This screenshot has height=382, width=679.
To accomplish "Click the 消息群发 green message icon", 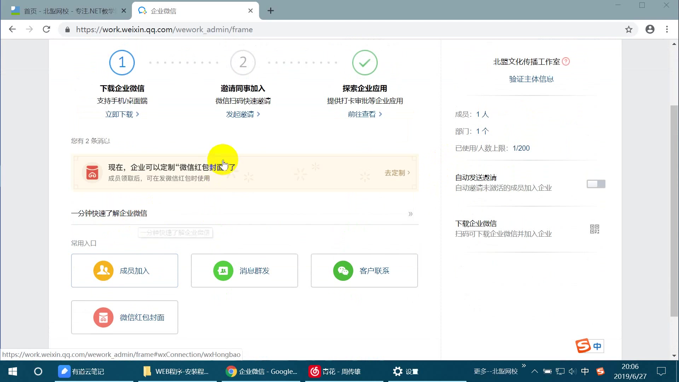I will coord(223,271).
